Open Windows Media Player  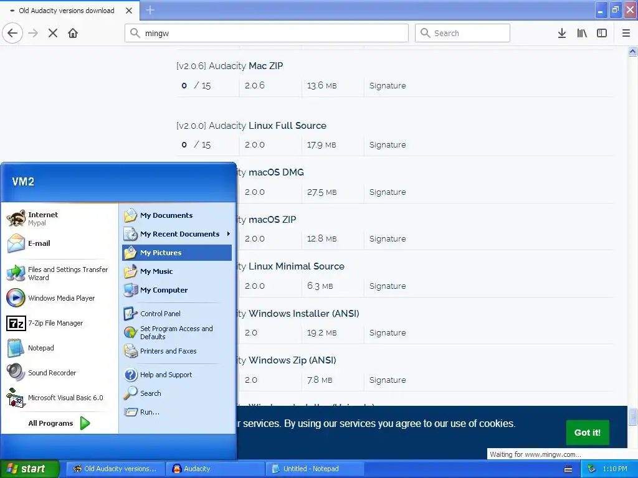tap(60, 298)
